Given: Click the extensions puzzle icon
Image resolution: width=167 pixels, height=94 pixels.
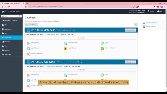Looking at the screenshot, I should coord(155,7).
